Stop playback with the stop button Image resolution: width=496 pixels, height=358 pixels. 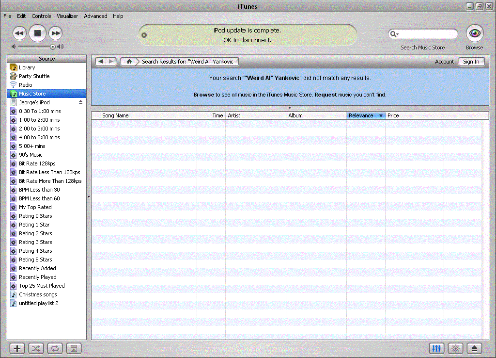37,33
